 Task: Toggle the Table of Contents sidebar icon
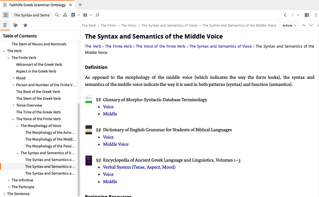pos(5,25)
